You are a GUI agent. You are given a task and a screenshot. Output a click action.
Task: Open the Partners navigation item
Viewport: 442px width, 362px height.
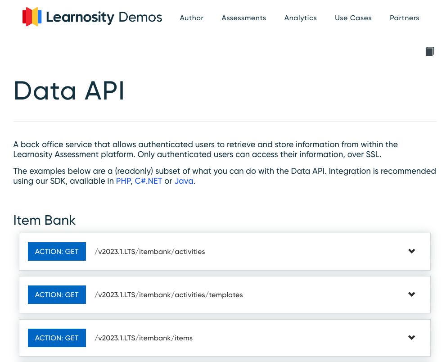[x=404, y=18]
